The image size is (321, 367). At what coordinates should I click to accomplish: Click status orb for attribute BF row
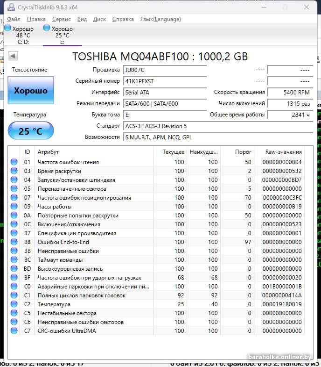(x=14, y=277)
